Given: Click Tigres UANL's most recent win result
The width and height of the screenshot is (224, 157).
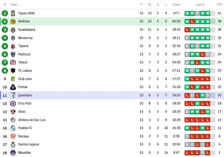Looking at the screenshot, I should point(207,13).
